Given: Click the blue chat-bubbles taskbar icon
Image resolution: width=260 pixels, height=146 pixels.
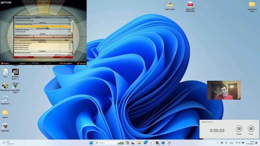Looking at the screenshot, I should coord(145,142).
